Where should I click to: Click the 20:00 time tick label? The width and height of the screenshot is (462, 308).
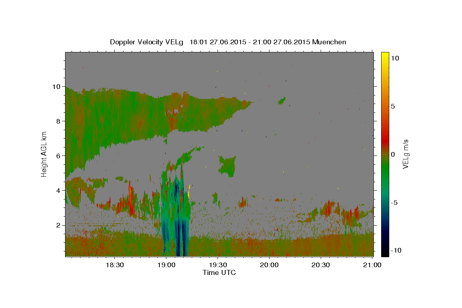269,265
